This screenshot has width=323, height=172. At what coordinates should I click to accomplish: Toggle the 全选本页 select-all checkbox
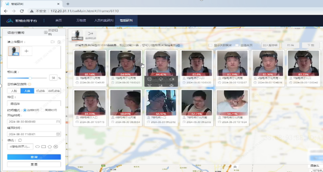click(237, 45)
